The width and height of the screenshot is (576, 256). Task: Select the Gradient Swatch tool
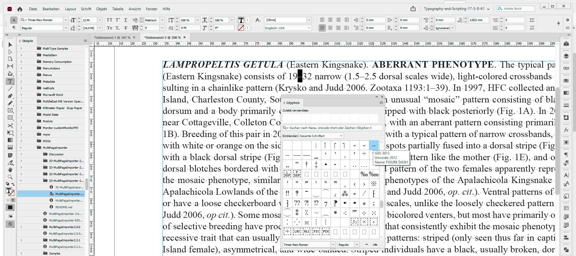10,140
